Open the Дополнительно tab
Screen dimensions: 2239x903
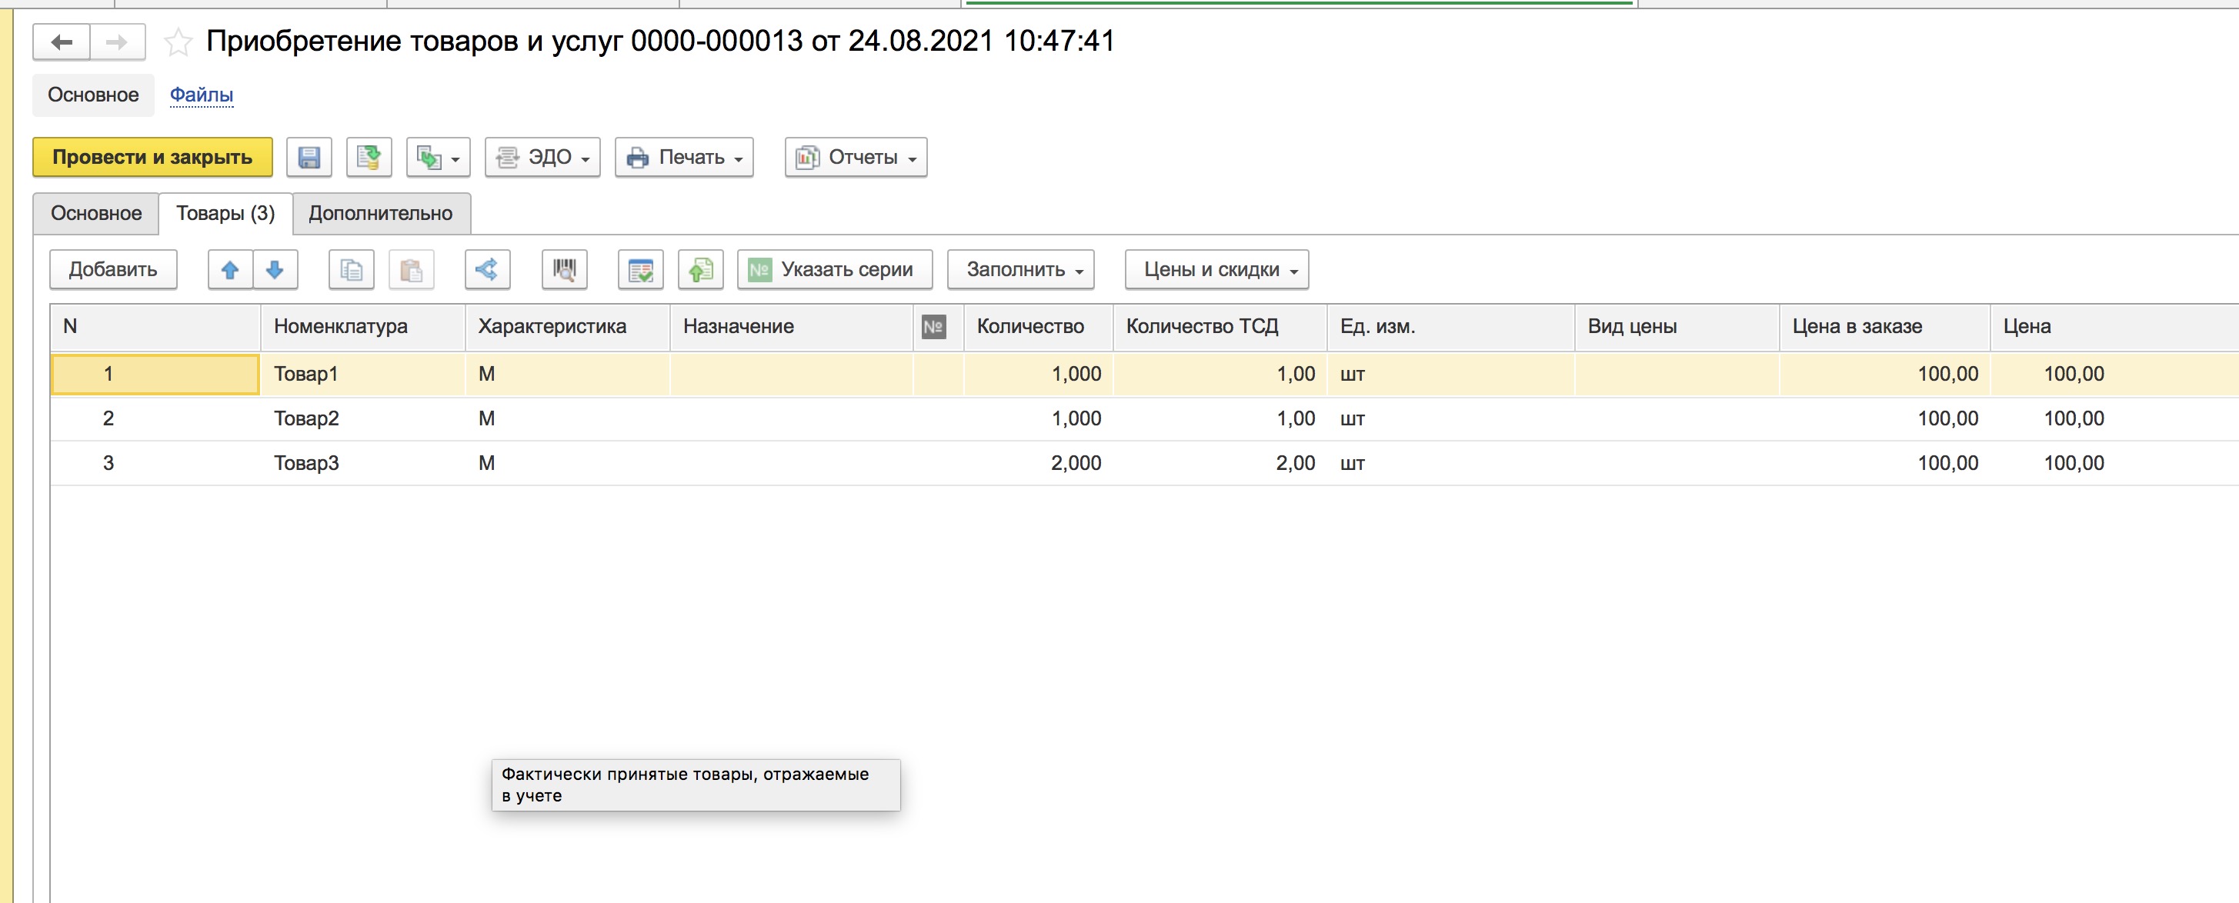381,214
